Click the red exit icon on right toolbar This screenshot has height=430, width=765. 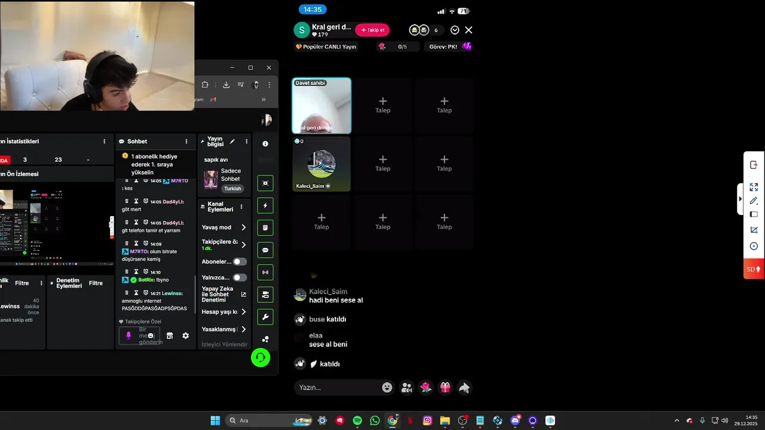pyautogui.click(x=754, y=165)
